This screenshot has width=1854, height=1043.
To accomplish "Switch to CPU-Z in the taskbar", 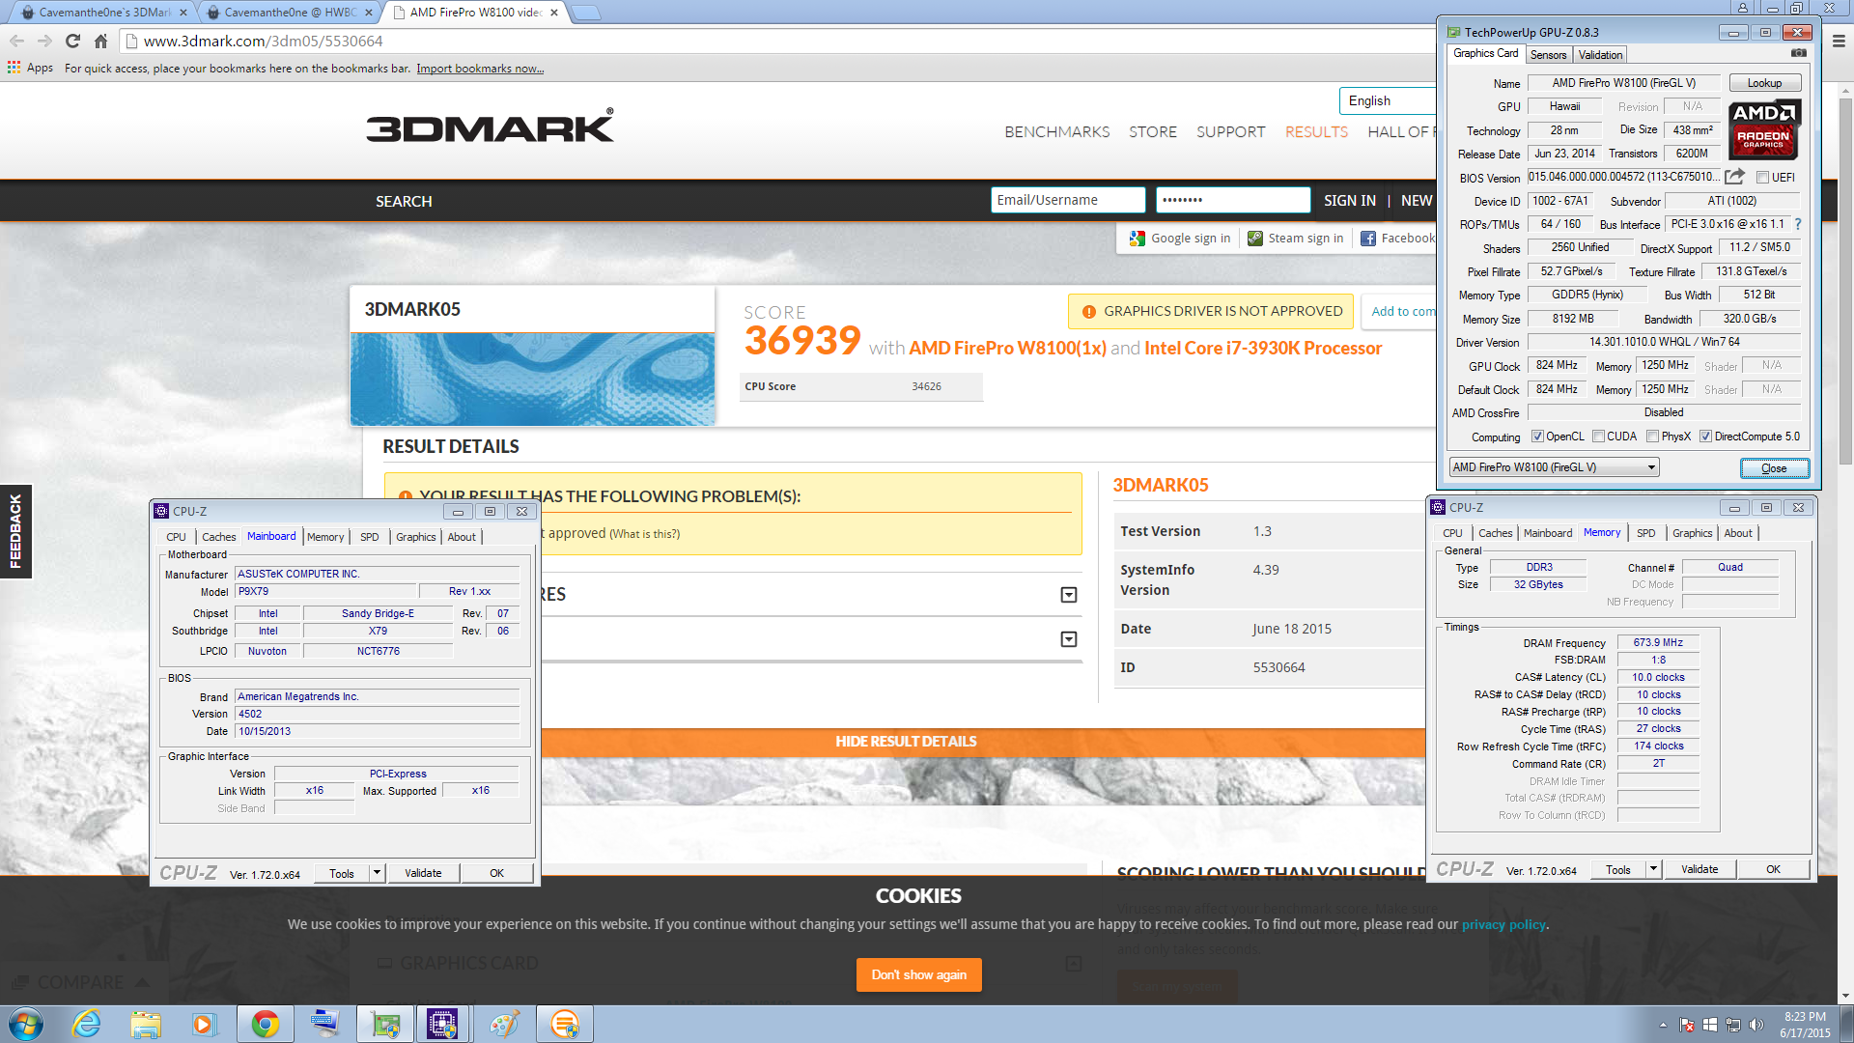I will 442,1024.
